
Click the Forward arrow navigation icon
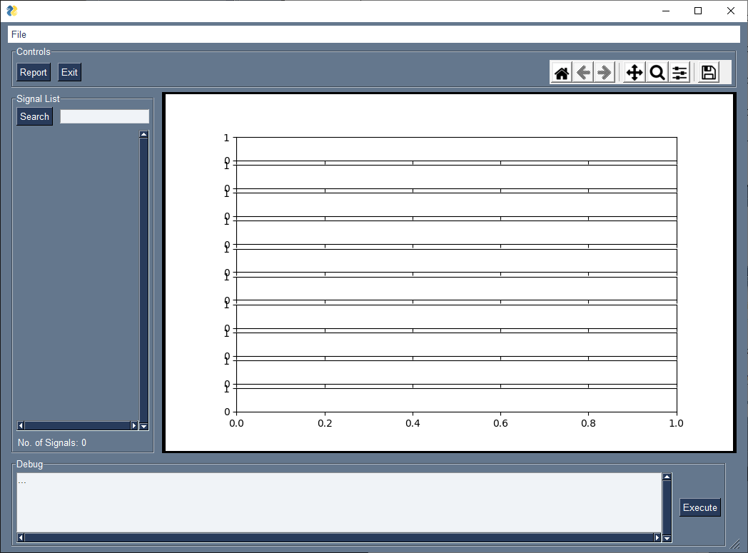(x=604, y=72)
